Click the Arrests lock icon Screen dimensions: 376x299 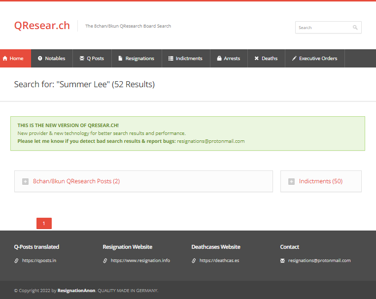pos(219,58)
